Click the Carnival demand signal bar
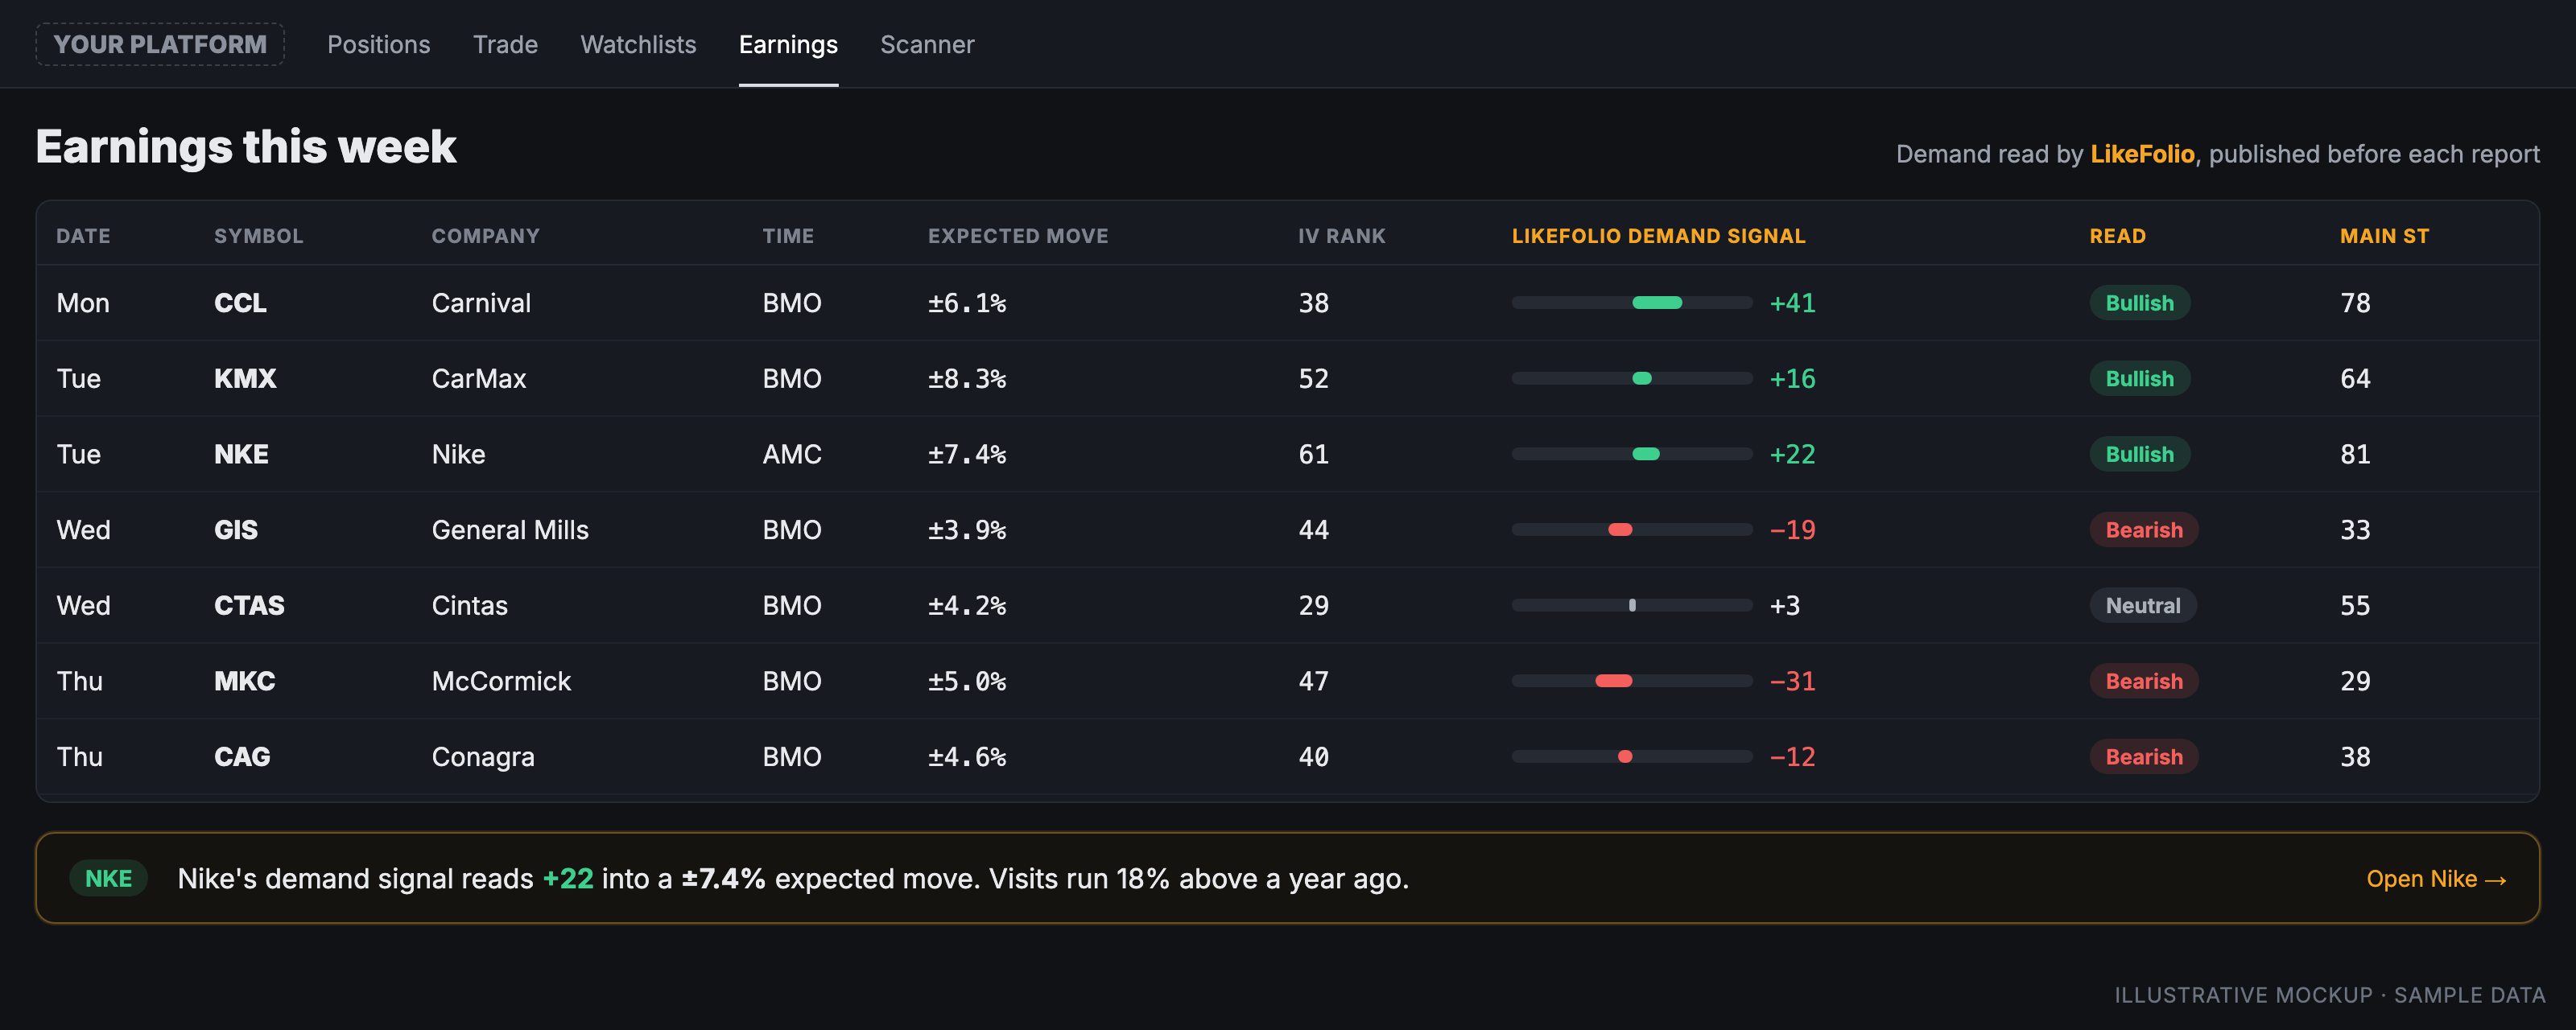 tap(1632, 303)
